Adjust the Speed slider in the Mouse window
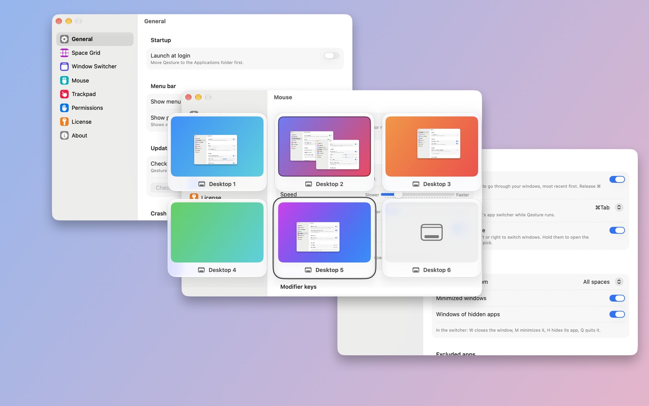Image resolution: width=649 pixels, height=406 pixels. click(x=418, y=195)
